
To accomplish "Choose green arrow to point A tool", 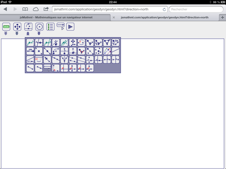I will click(30, 42).
